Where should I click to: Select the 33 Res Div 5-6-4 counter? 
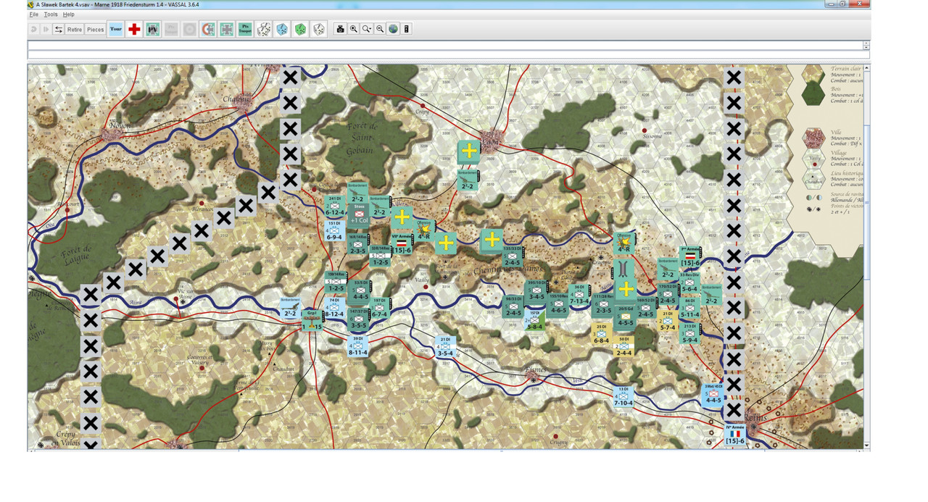pos(689,283)
